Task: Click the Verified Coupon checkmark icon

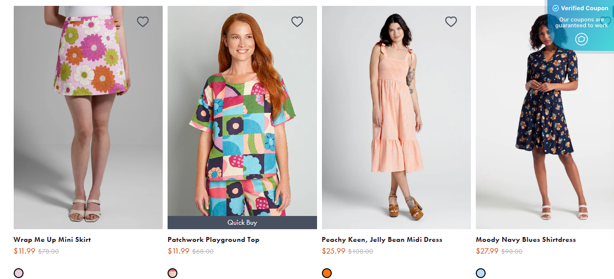Action: 556,8
